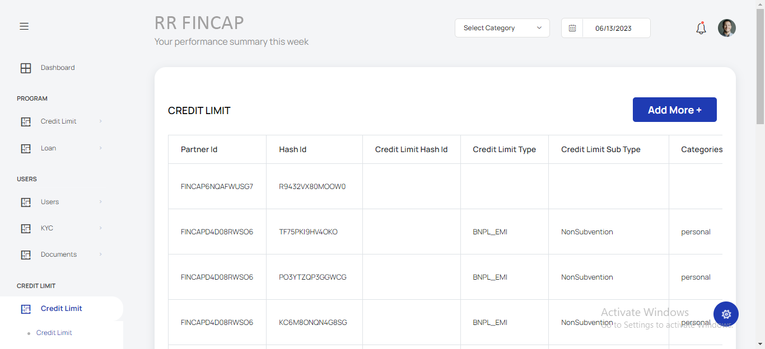Expand the Users menu chevron
The width and height of the screenshot is (765, 349).
[x=101, y=202]
